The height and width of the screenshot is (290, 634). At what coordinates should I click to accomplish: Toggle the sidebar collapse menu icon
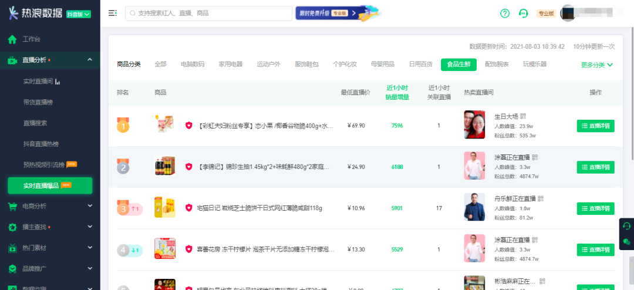112,14
